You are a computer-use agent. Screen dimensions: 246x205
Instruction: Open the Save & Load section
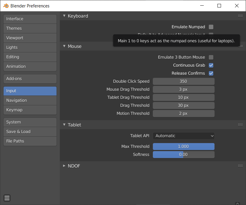(x=30, y=132)
